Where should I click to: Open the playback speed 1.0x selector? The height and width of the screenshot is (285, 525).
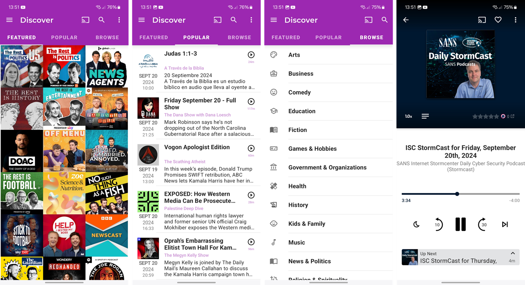[409, 116]
